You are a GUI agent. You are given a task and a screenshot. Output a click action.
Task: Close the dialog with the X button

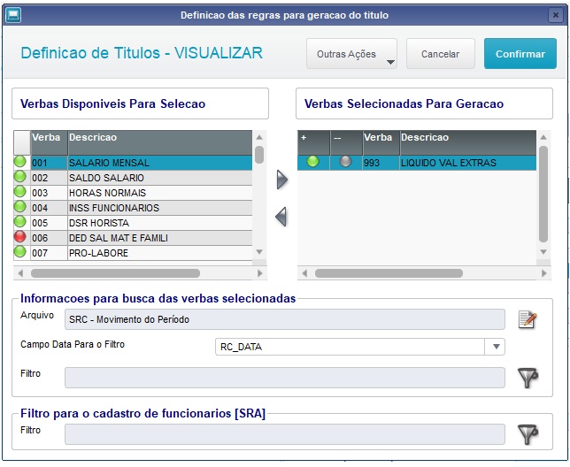click(556, 15)
